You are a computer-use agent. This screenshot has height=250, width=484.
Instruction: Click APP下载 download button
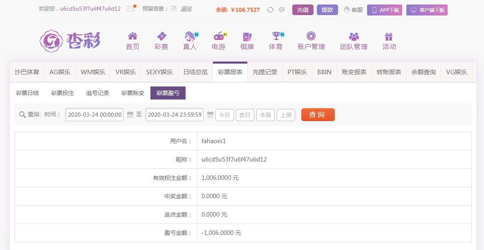385,10
